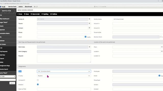Viewport: 163px width, 91px height.
Task: Open Contacts in the sidebar
Action: point(8,26)
